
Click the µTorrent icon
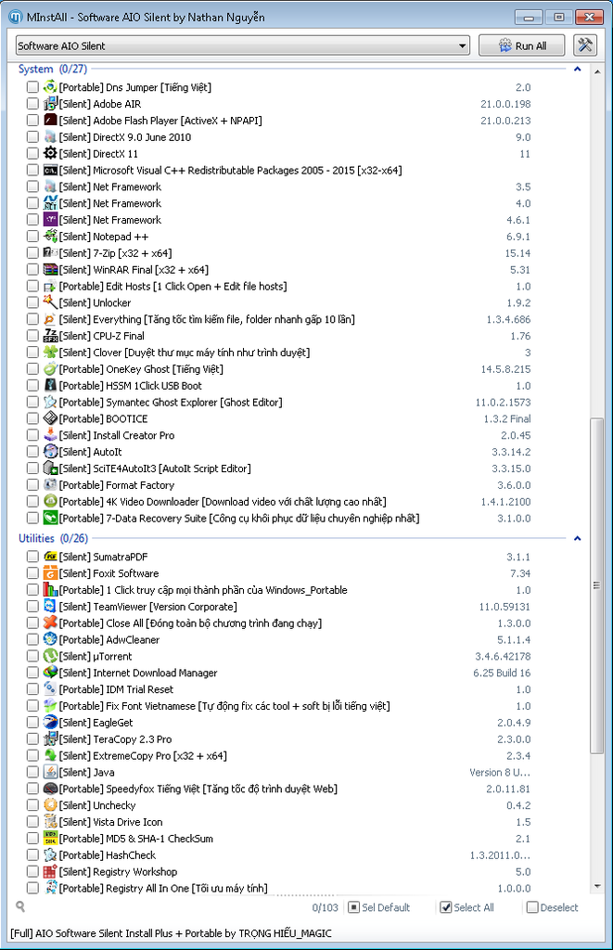click(50, 656)
